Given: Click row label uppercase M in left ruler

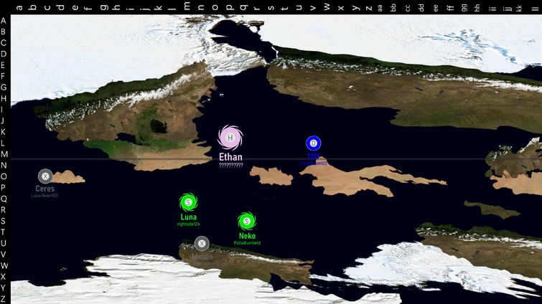Looking at the screenshot, I should pyautogui.click(x=4, y=154).
